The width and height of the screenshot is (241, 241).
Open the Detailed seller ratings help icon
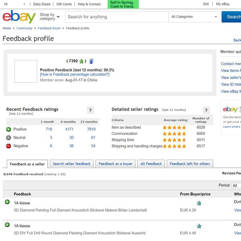point(206,110)
